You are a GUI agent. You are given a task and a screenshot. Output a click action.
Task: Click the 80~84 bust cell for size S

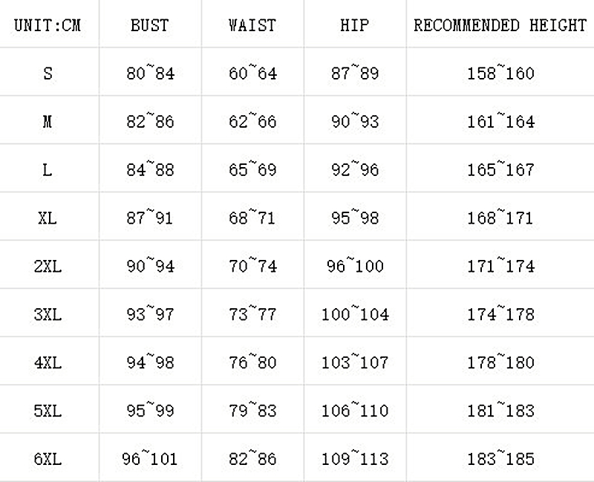tap(149, 74)
